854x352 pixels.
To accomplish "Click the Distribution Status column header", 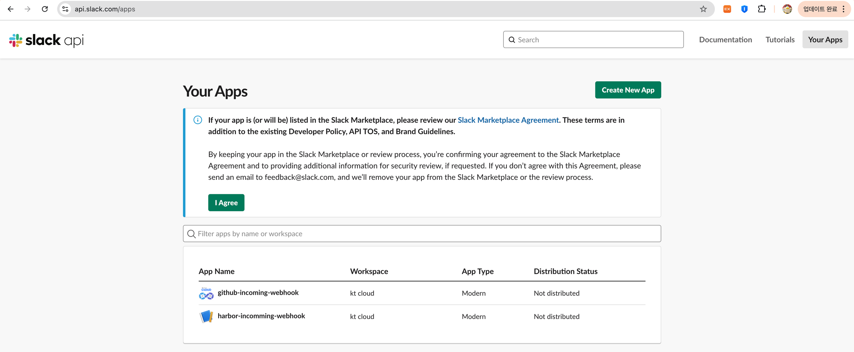I will click(x=565, y=271).
